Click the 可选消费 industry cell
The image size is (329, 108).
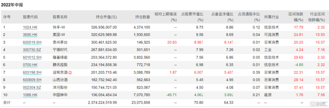[271, 35]
